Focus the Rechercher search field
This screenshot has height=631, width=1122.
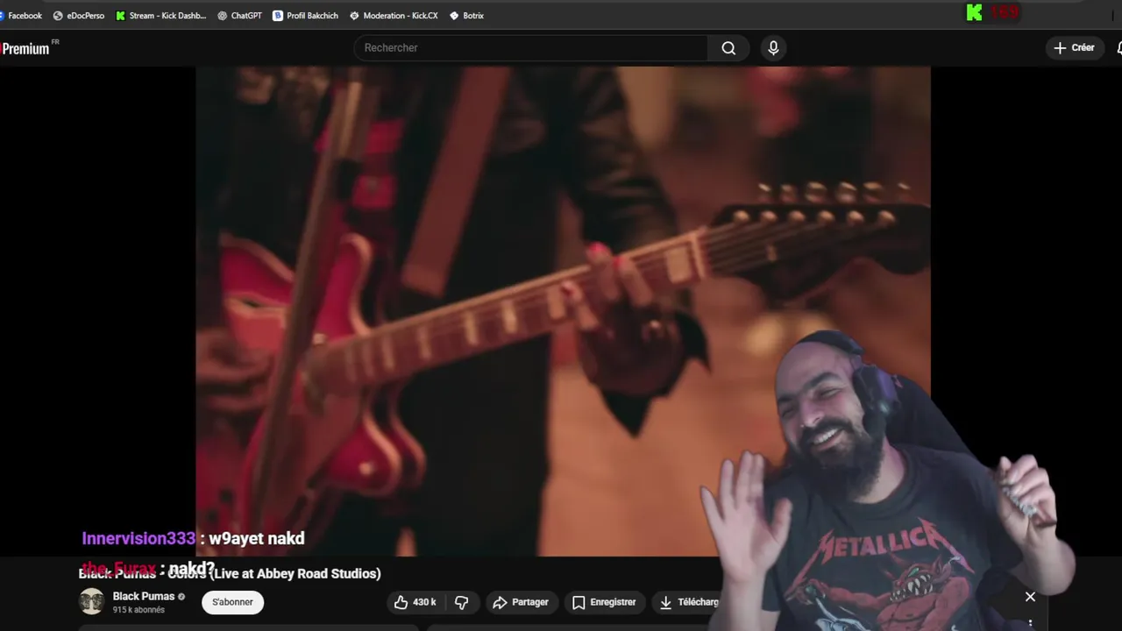530,48
